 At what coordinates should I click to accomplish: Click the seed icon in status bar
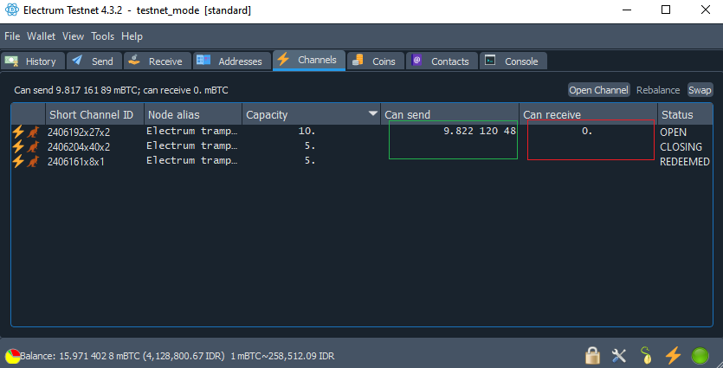(647, 356)
